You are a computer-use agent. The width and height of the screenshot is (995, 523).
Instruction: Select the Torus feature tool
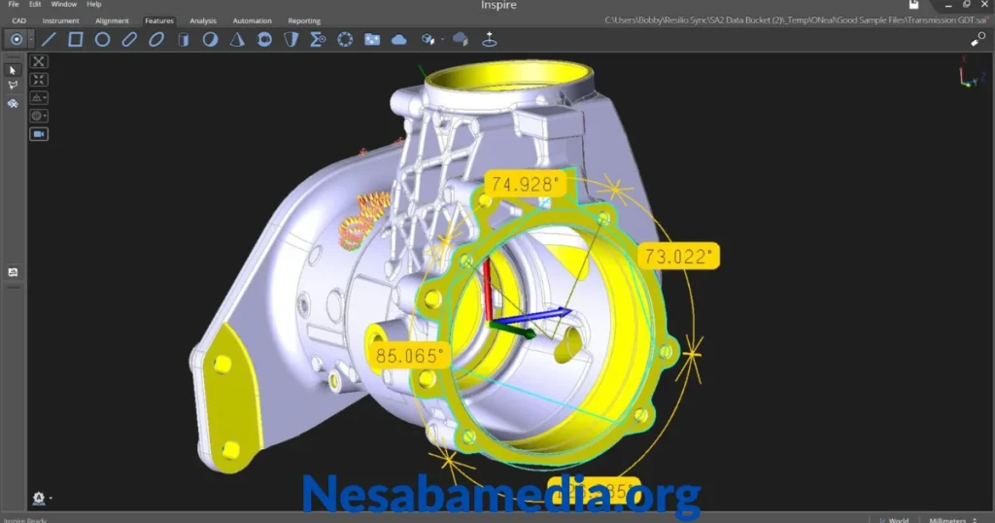[264, 39]
